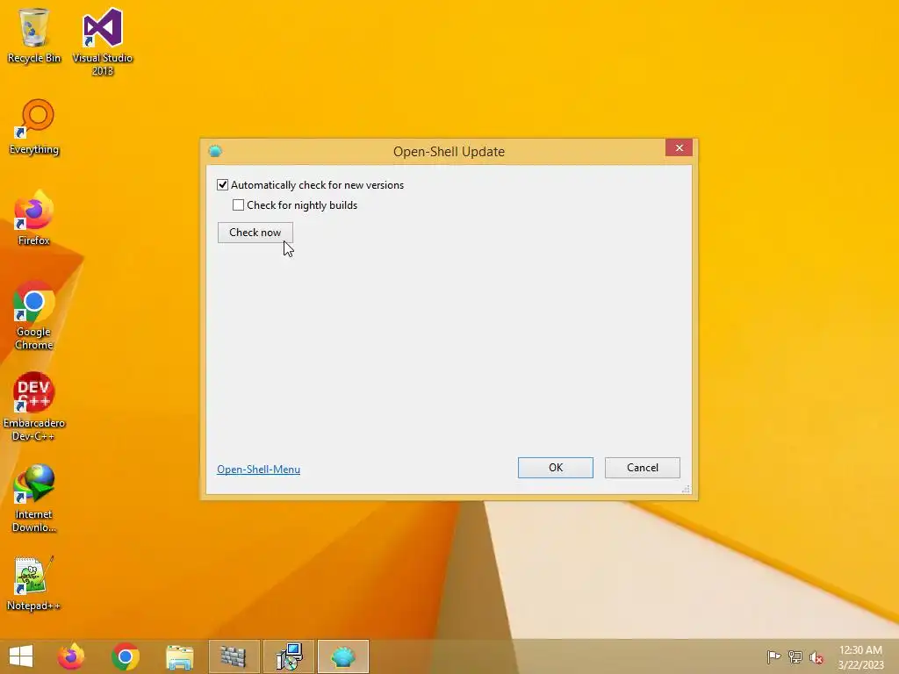
Task: Launch Chrome from the taskbar
Action: (125, 656)
